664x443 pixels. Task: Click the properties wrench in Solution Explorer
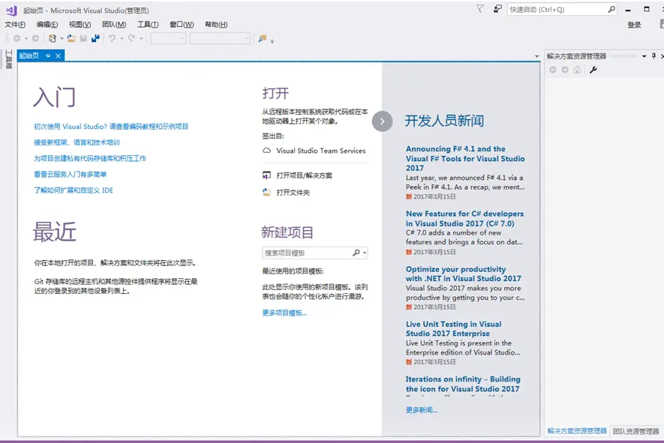point(593,70)
